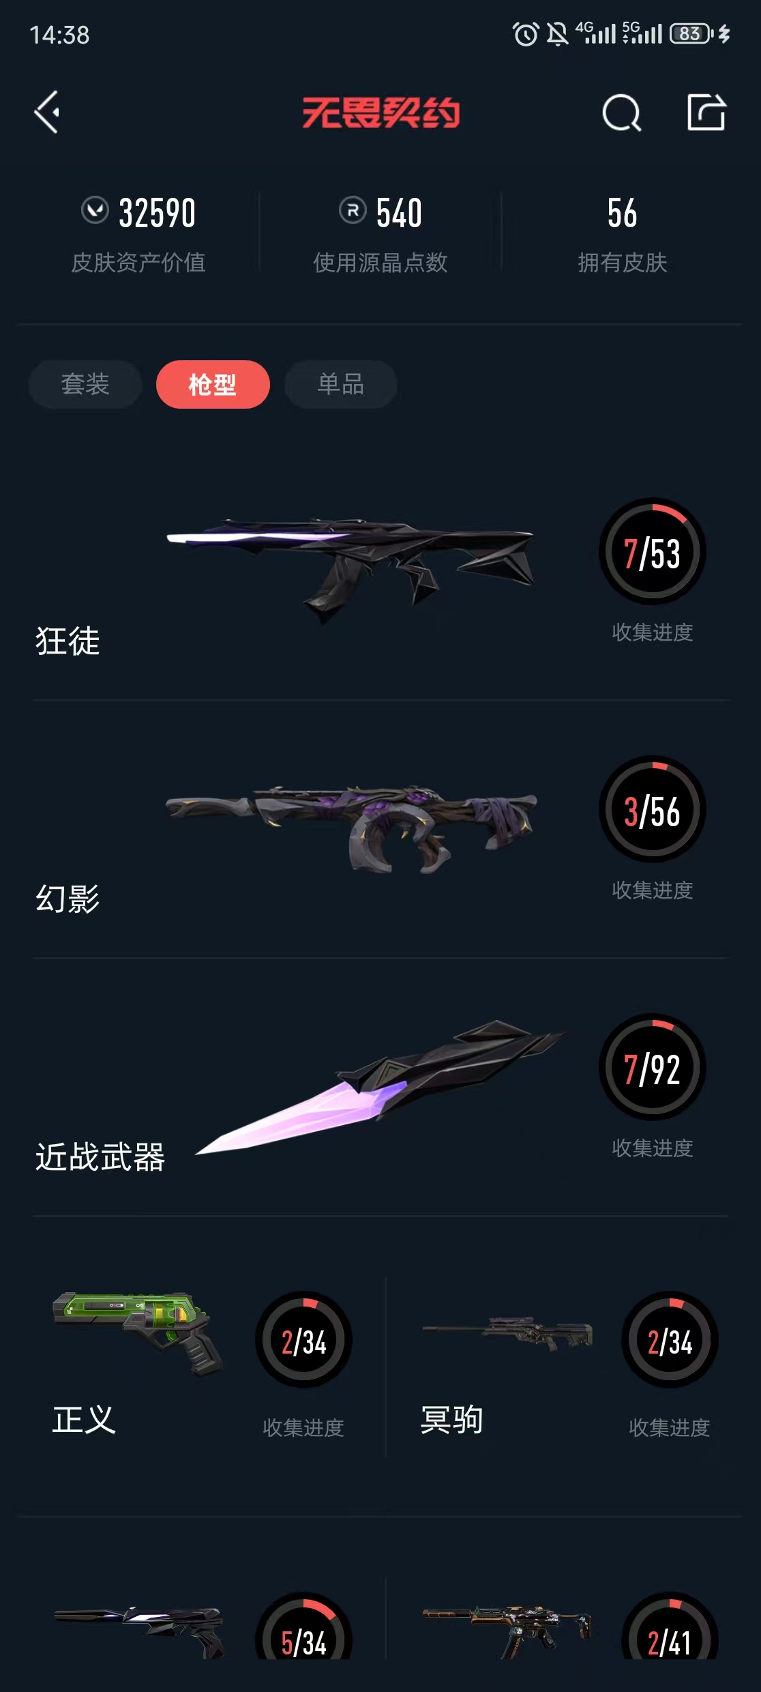This screenshot has height=1692, width=761.
Task: Open the 近战武器 knife skin image
Action: 380,1087
